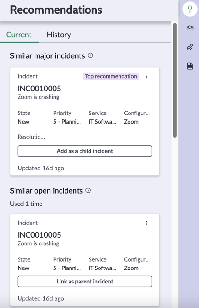Open INC0010005 in Similar open incidents
199x308 pixels.
click(x=39, y=235)
